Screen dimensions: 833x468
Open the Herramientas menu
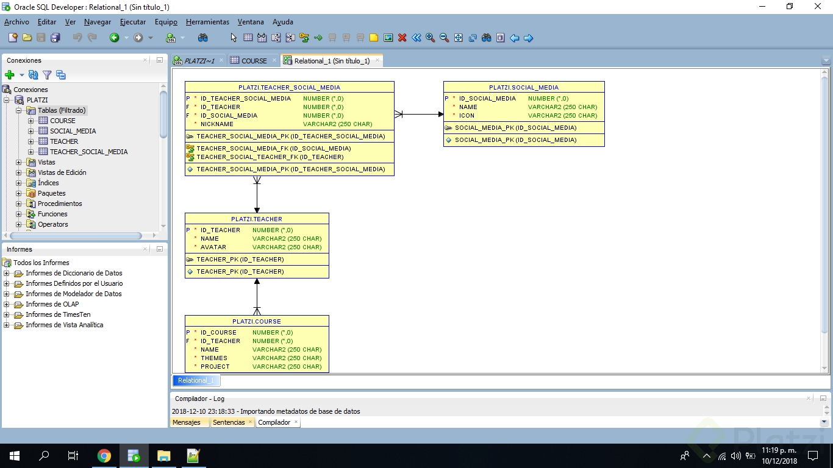207,22
